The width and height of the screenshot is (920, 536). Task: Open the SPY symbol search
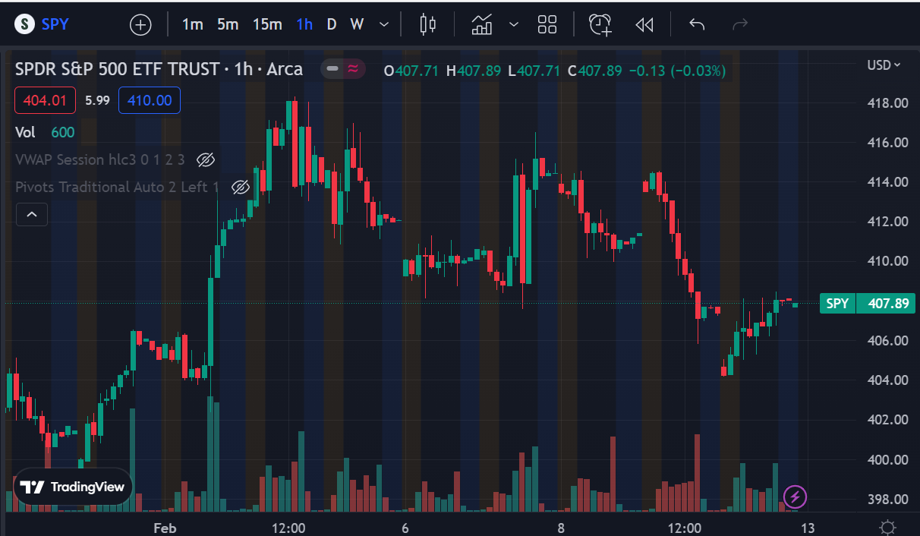pos(43,24)
